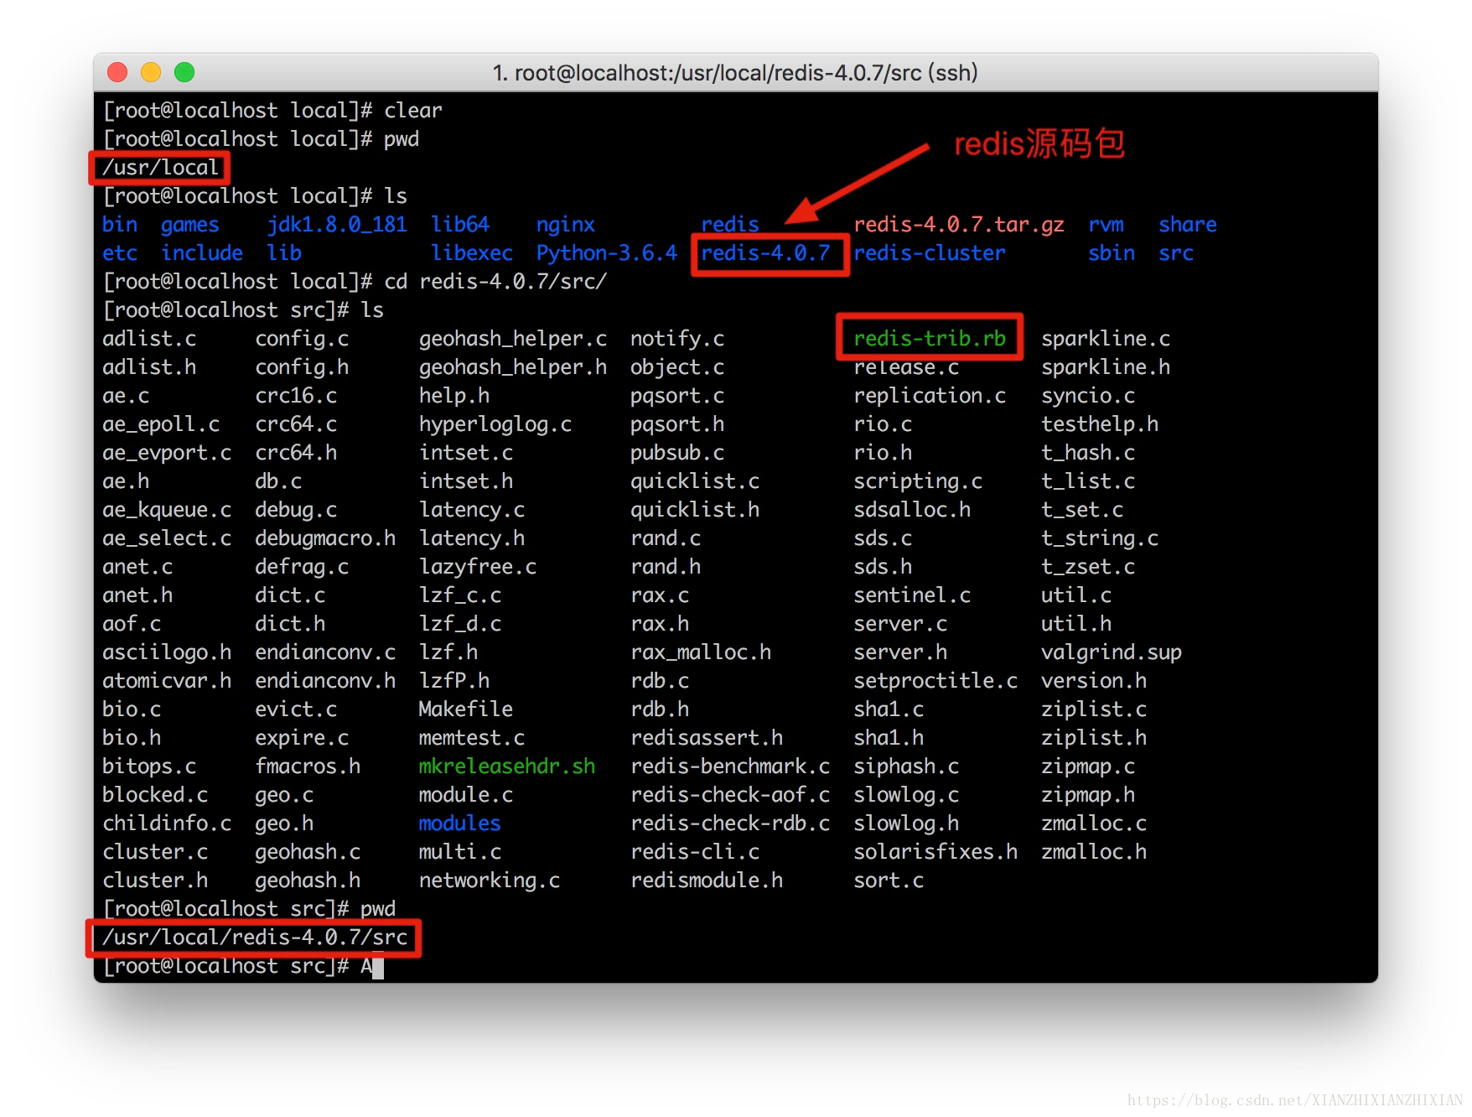Screen dimensions: 1472x1117
Task: Click the cluster.c file name
Action: [155, 852]
